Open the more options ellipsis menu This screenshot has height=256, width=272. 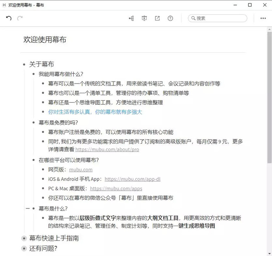tap(263, 18)
